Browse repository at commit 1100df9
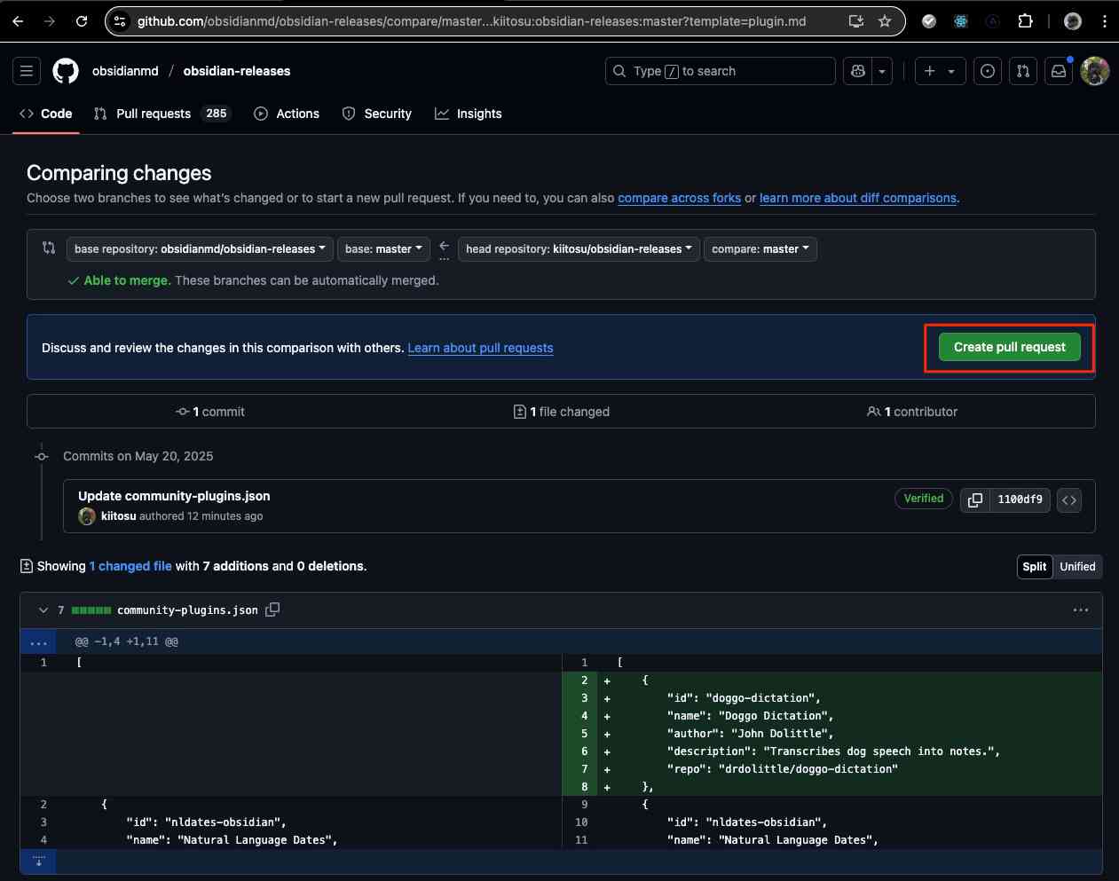 pyautogui.click(x=1069, y=499)
